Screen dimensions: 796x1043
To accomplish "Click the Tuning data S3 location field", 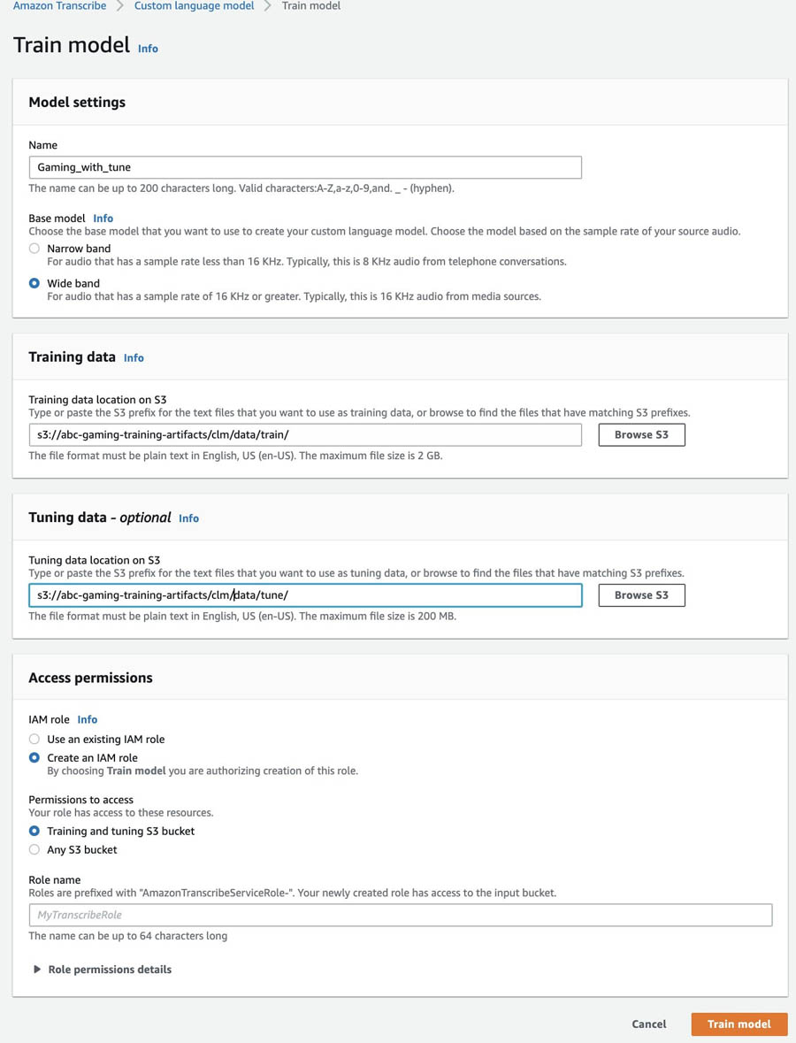I will [305, 595].
